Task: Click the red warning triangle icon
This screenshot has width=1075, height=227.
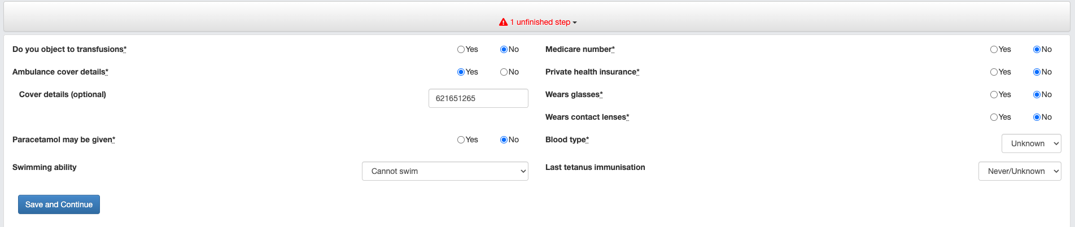Action: [503, 22]
